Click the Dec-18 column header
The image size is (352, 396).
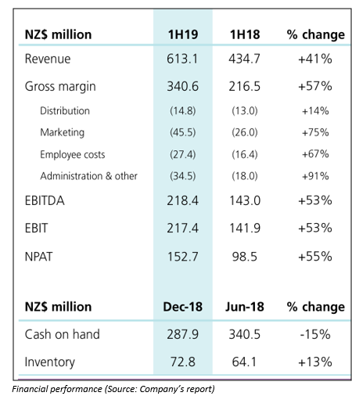pyautogui.click(x=182, y=307)
